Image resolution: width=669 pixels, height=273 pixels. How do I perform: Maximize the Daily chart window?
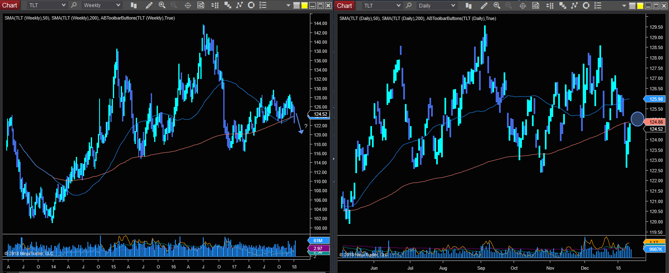(x=656, y=5)
